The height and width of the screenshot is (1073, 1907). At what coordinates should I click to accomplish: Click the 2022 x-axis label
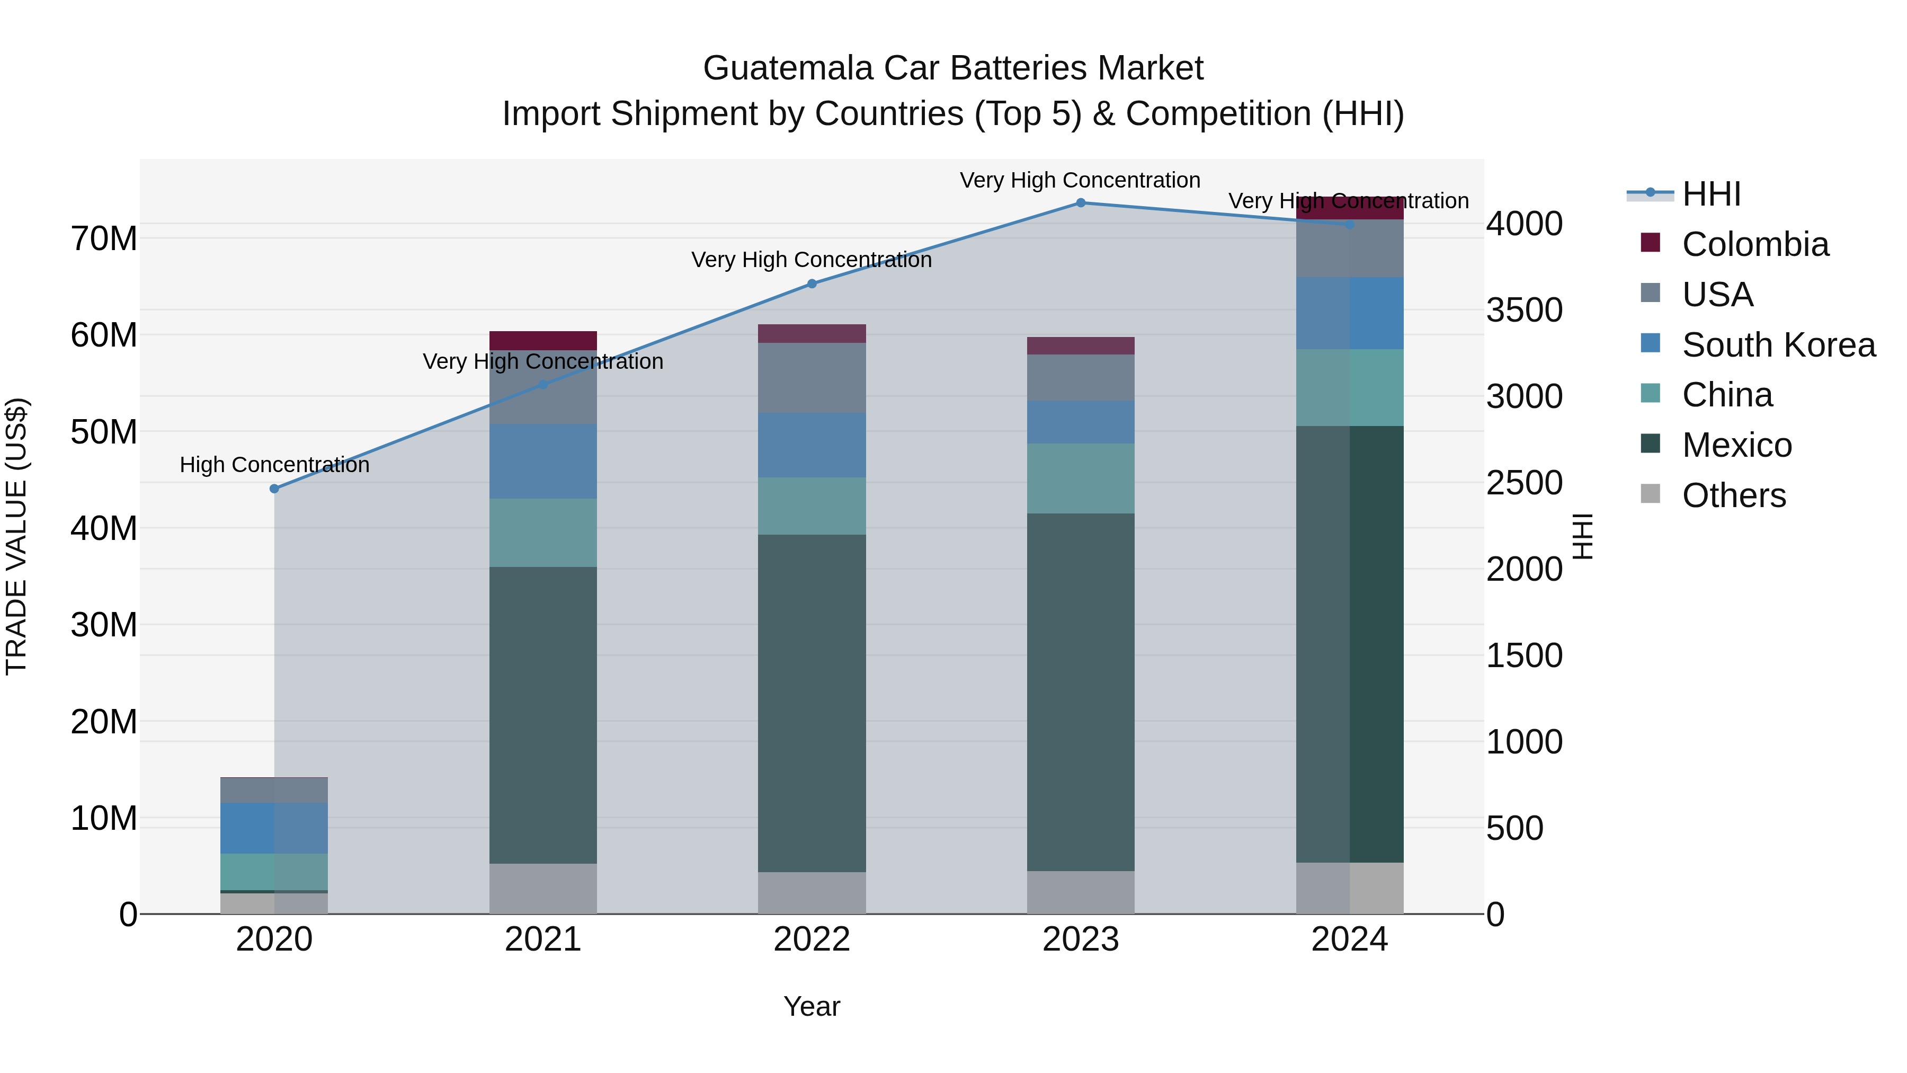pyautogui.click(x=812, y=939)
